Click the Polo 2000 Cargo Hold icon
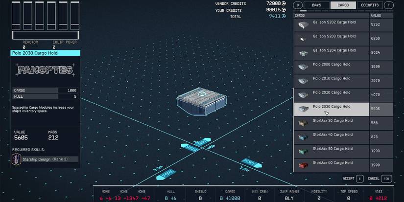The width and height of the screenshot is (404, 202). click(x=303, y=67)
